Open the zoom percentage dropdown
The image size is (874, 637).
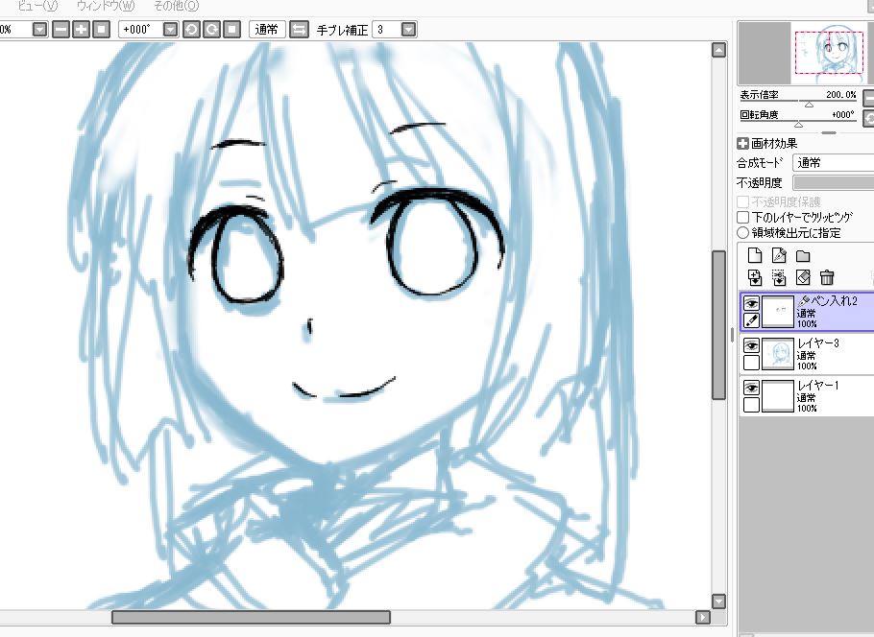(x=39, y=30)
